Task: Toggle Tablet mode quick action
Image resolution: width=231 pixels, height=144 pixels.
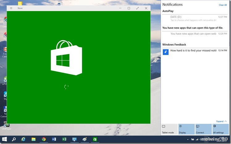Action: 170,129
